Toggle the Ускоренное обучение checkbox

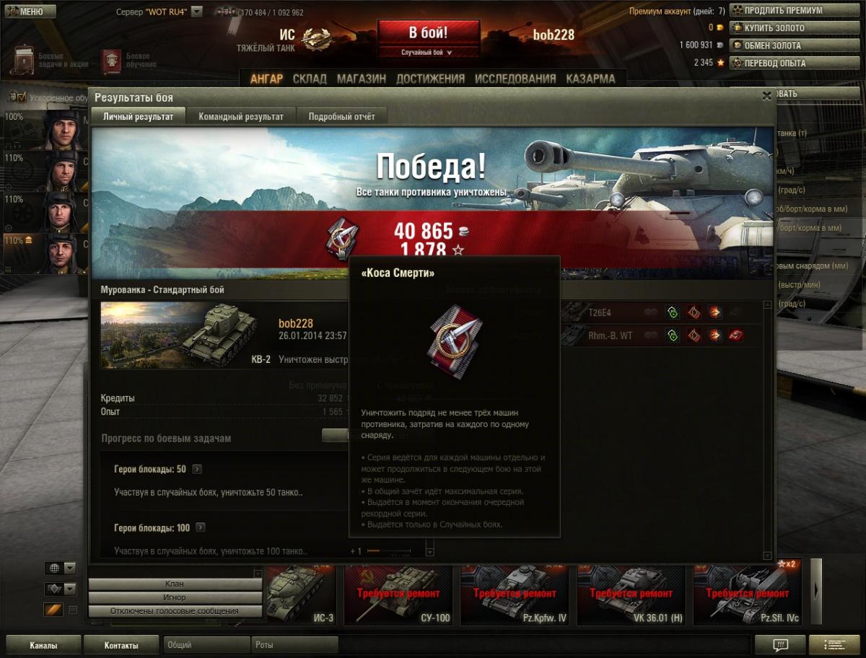pyautogui.click(x=21, y=97)
